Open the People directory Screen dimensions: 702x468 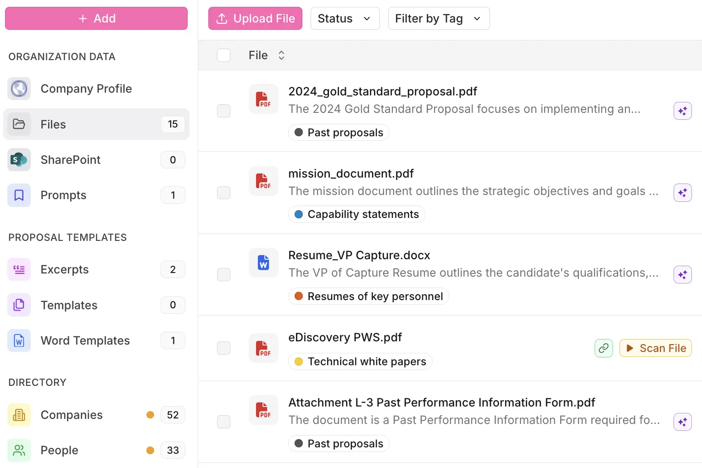point(59,450)
